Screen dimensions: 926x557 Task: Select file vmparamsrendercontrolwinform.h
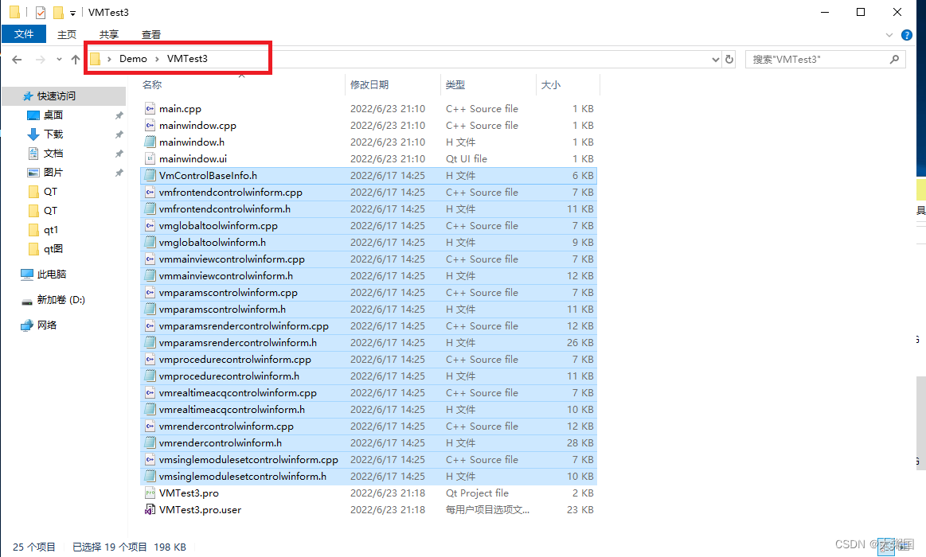pos(369,343)
